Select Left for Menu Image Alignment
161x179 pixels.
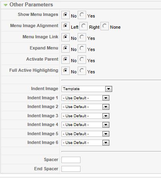(x=65, y=26)
